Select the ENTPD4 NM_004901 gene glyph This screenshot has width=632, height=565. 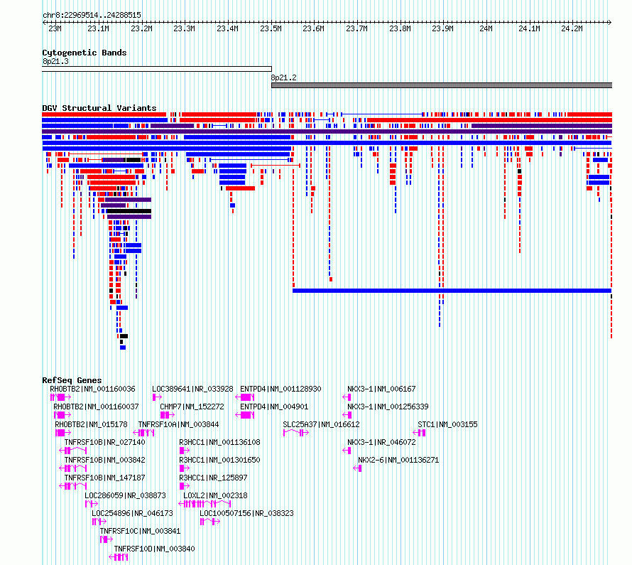tap(245, 415)
